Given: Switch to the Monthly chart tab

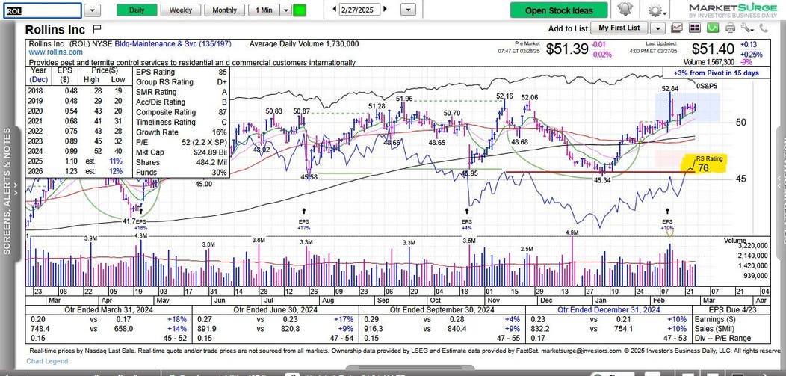Looking at the screenshot, I should click(224, 10).
